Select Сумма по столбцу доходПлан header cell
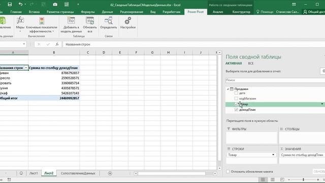Screen dimensions: 325x183 click(54, 68)
